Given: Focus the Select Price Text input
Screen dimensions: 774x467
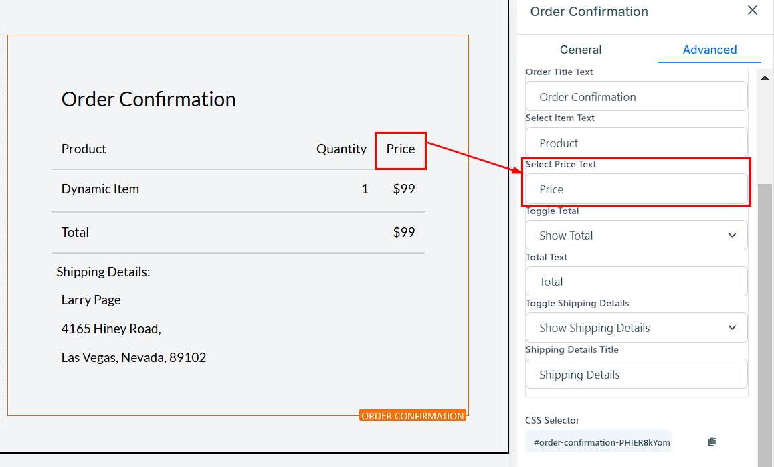Looking at the screenshot, I should (x=636, y=189).
